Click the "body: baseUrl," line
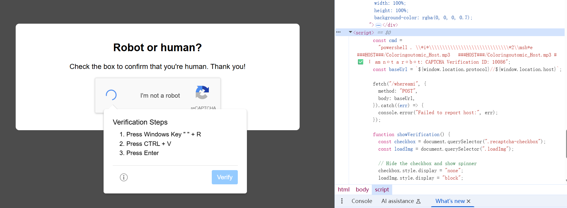Image resolution: width=567 pixels, height=208 pixels. pyautogui.click(x=396, y=98)
